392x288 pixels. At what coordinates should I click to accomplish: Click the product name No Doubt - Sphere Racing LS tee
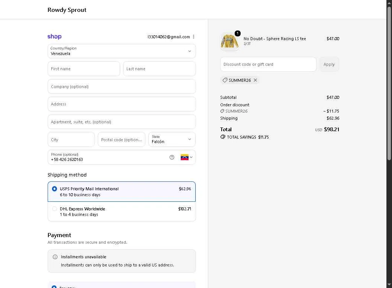point(275,39)
